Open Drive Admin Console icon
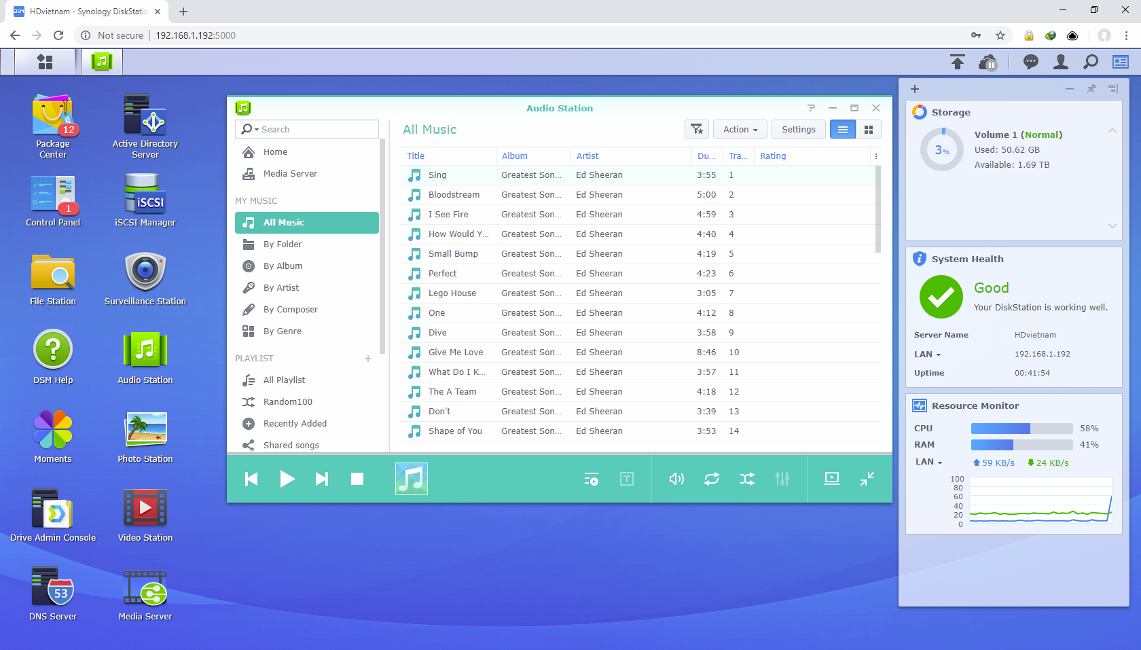Screen dimensions: 1141x650 coord(53,516)
